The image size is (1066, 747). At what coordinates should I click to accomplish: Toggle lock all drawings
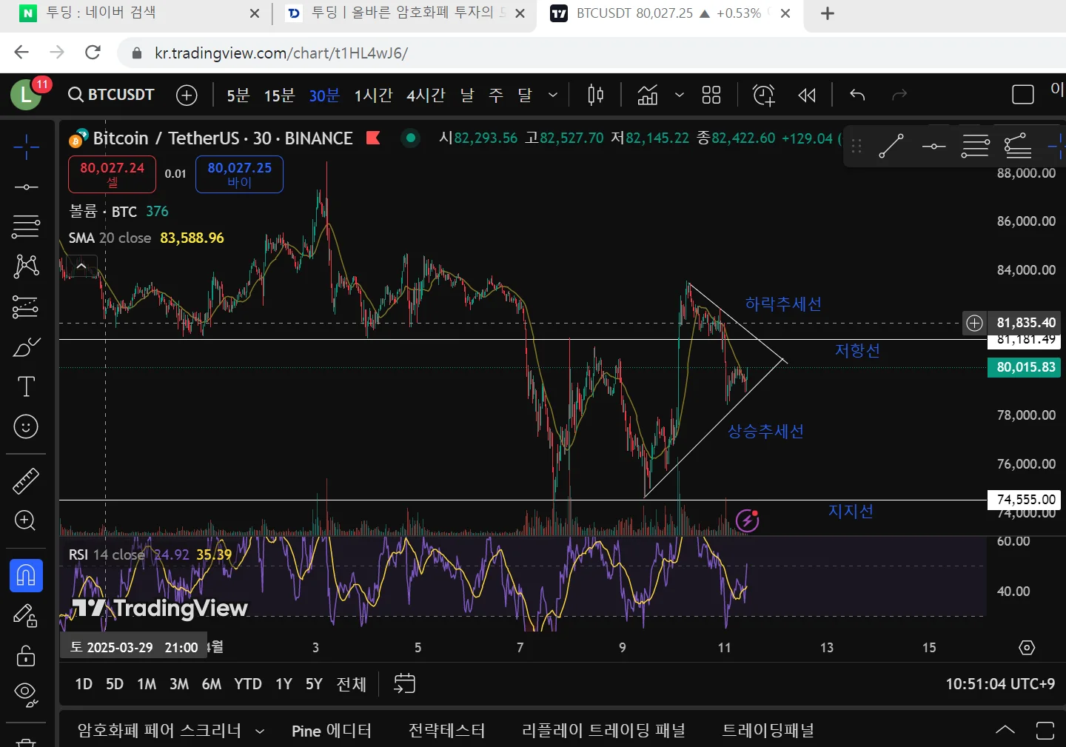coord(26,656)
